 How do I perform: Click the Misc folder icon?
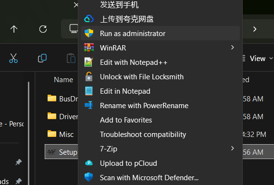(52, 134)
